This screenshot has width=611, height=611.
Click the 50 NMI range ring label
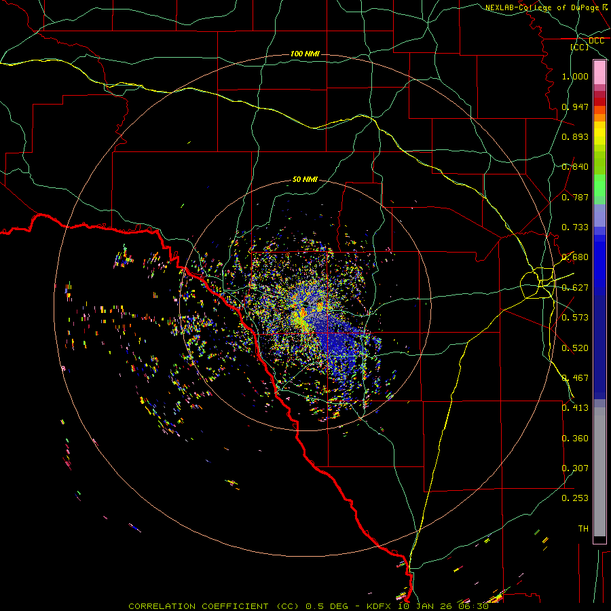(x=305, y=179)
